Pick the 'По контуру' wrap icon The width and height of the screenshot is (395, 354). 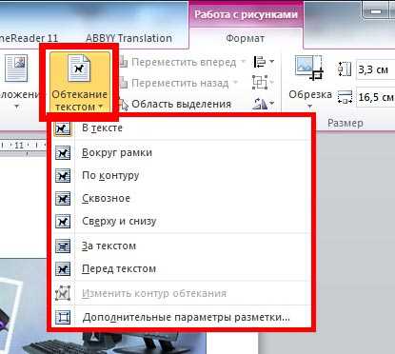[63, 175]
